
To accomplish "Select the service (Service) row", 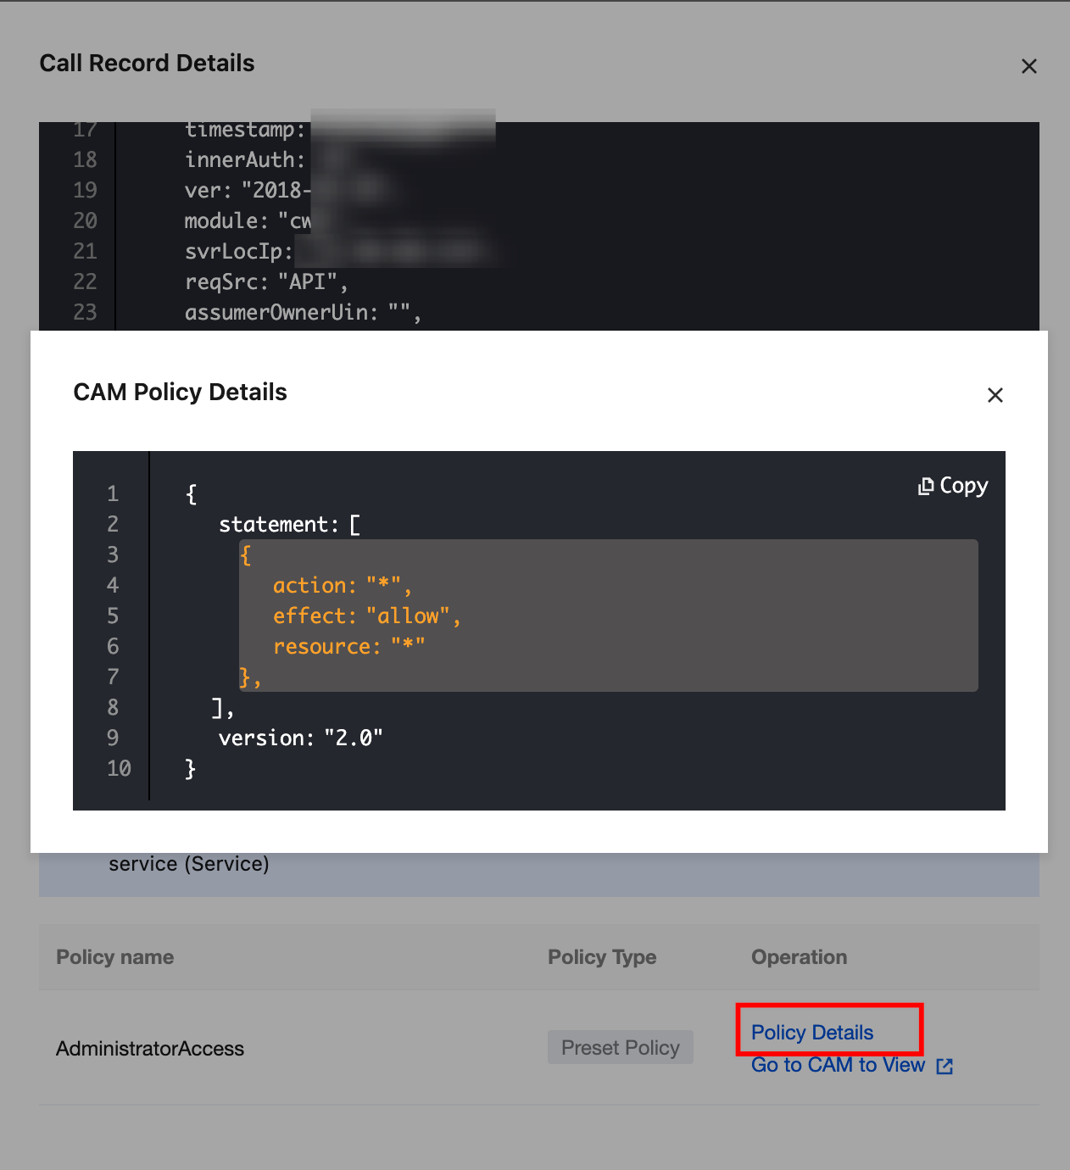I will tap(189, 864).
